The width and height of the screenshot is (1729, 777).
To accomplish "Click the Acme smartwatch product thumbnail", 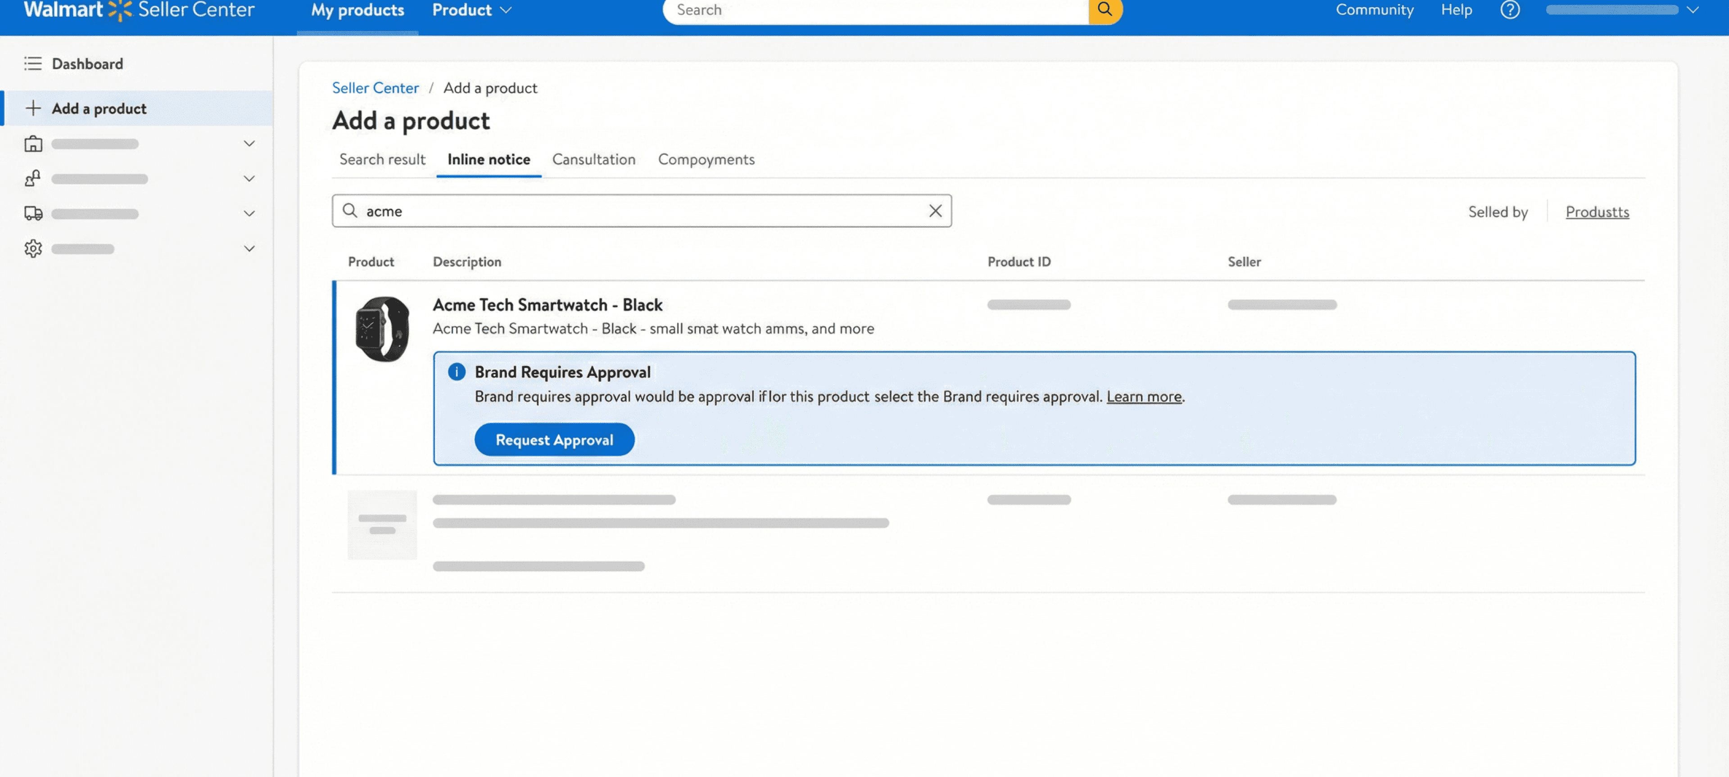I will [x=382, y=329].
